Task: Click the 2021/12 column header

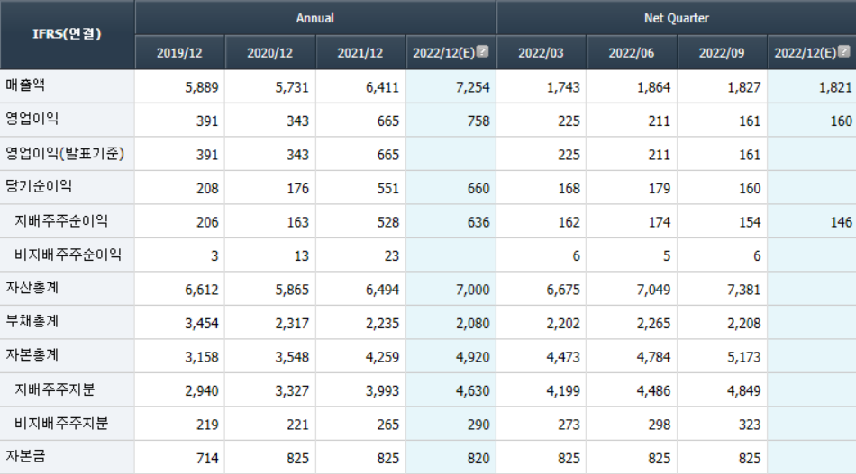Action: click(x=360, y=53)
